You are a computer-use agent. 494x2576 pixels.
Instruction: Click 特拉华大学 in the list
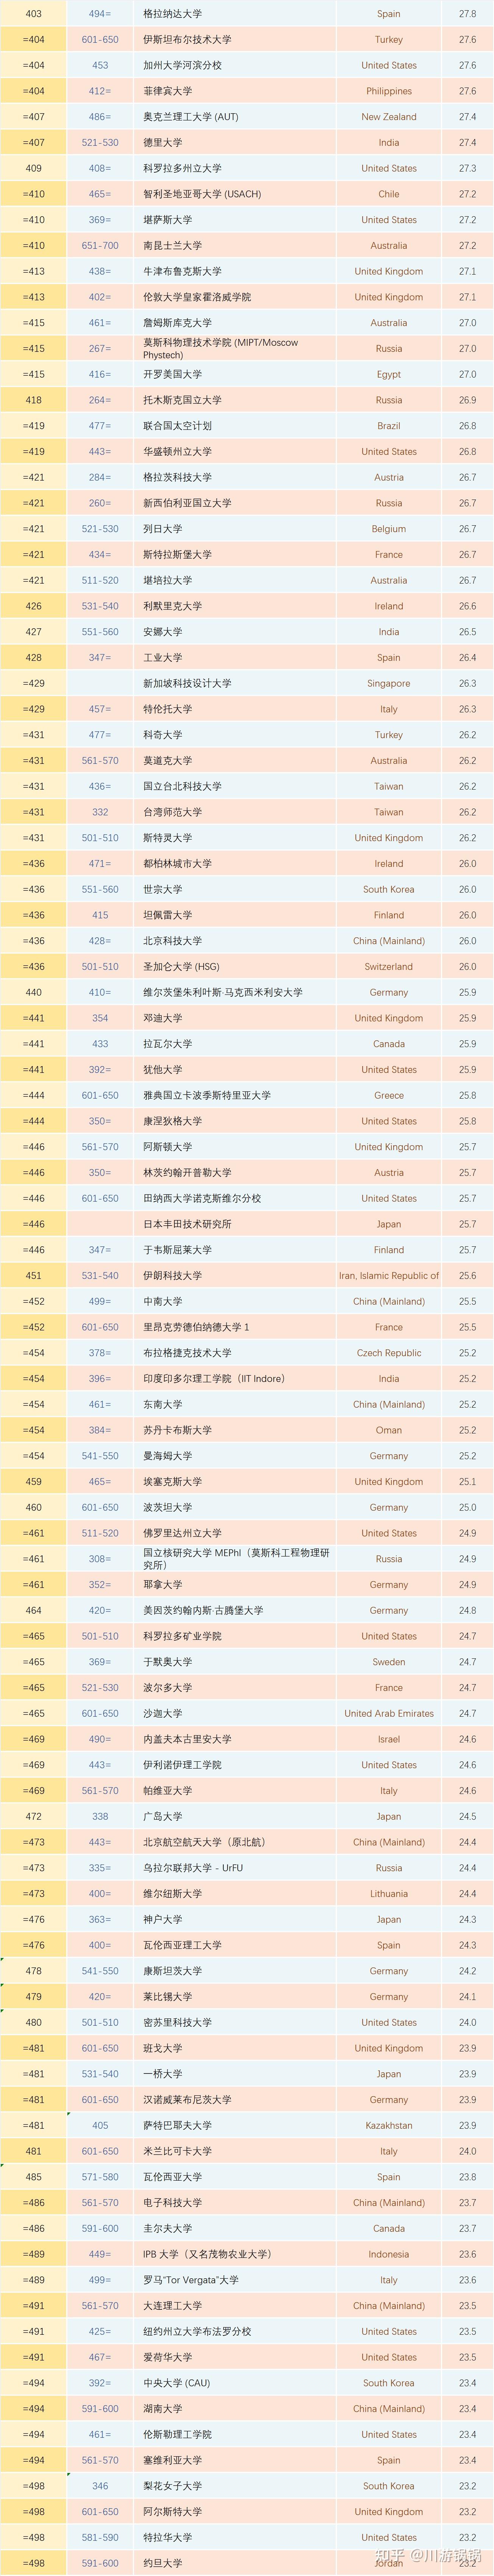click(167, 2538)
